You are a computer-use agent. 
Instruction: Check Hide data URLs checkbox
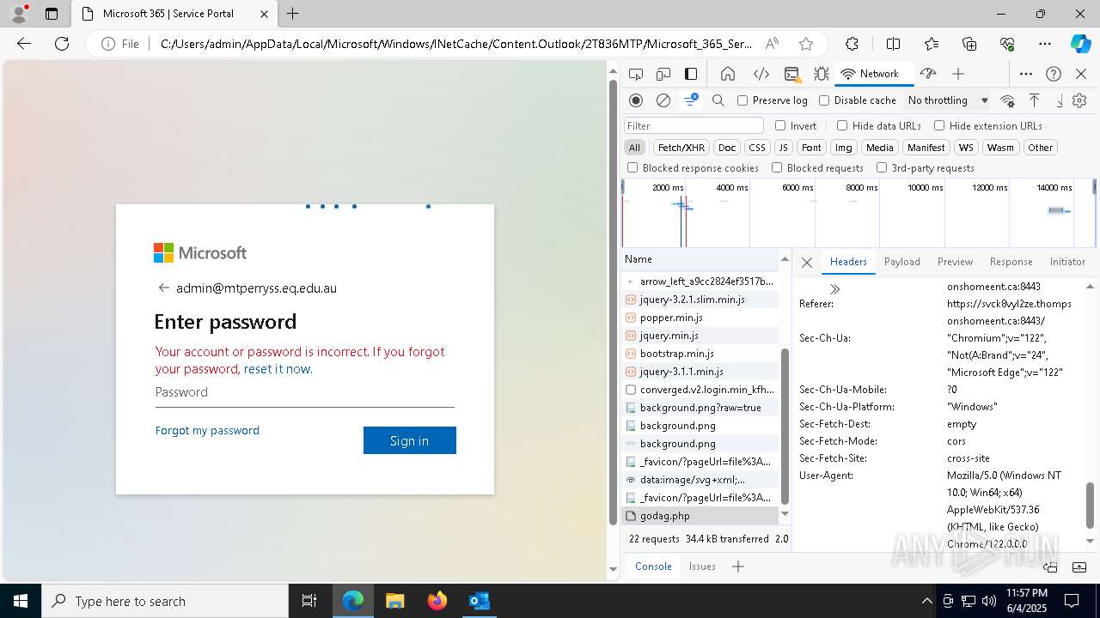click(842, 125)
